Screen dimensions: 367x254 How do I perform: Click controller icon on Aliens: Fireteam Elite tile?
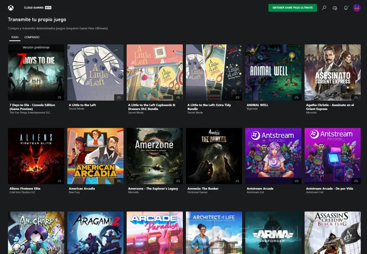(59, 181)
